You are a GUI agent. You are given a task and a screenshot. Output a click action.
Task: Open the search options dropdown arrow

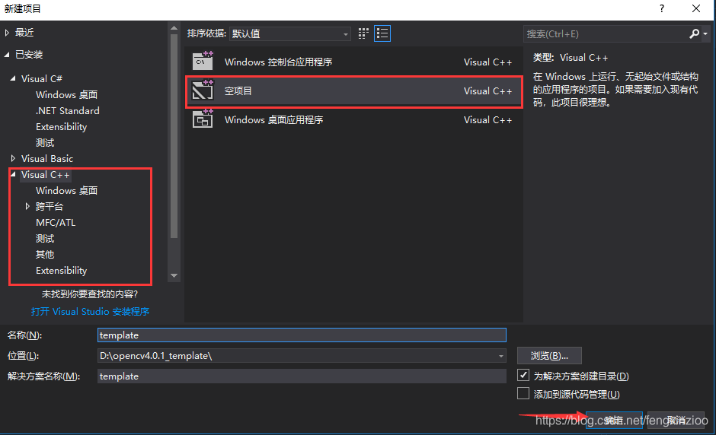pos(705,33)
